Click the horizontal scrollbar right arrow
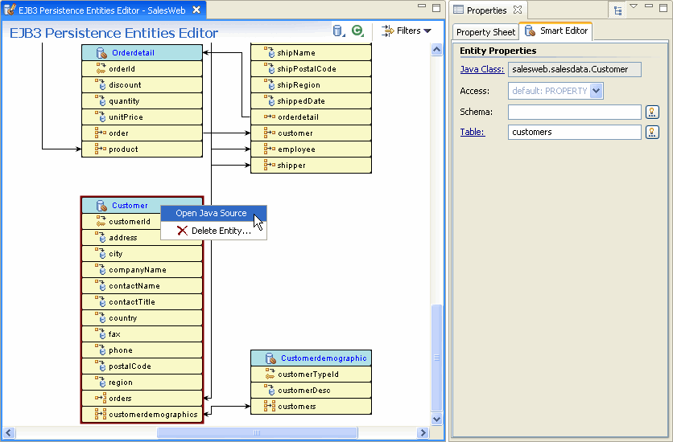 (x=423, y=432)
